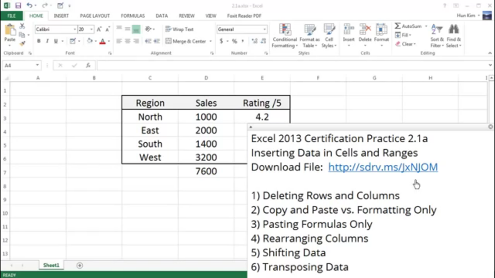Screen dimensions: 495x278
Task: Toggle Wrap Text option
Action: click(179, 30)
